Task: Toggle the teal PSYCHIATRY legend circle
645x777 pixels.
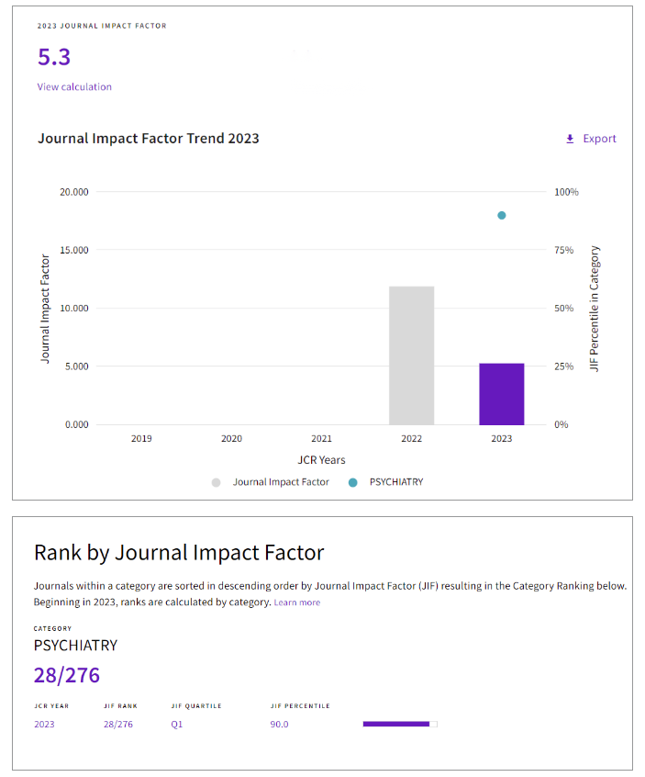Action: coord(352,482)
